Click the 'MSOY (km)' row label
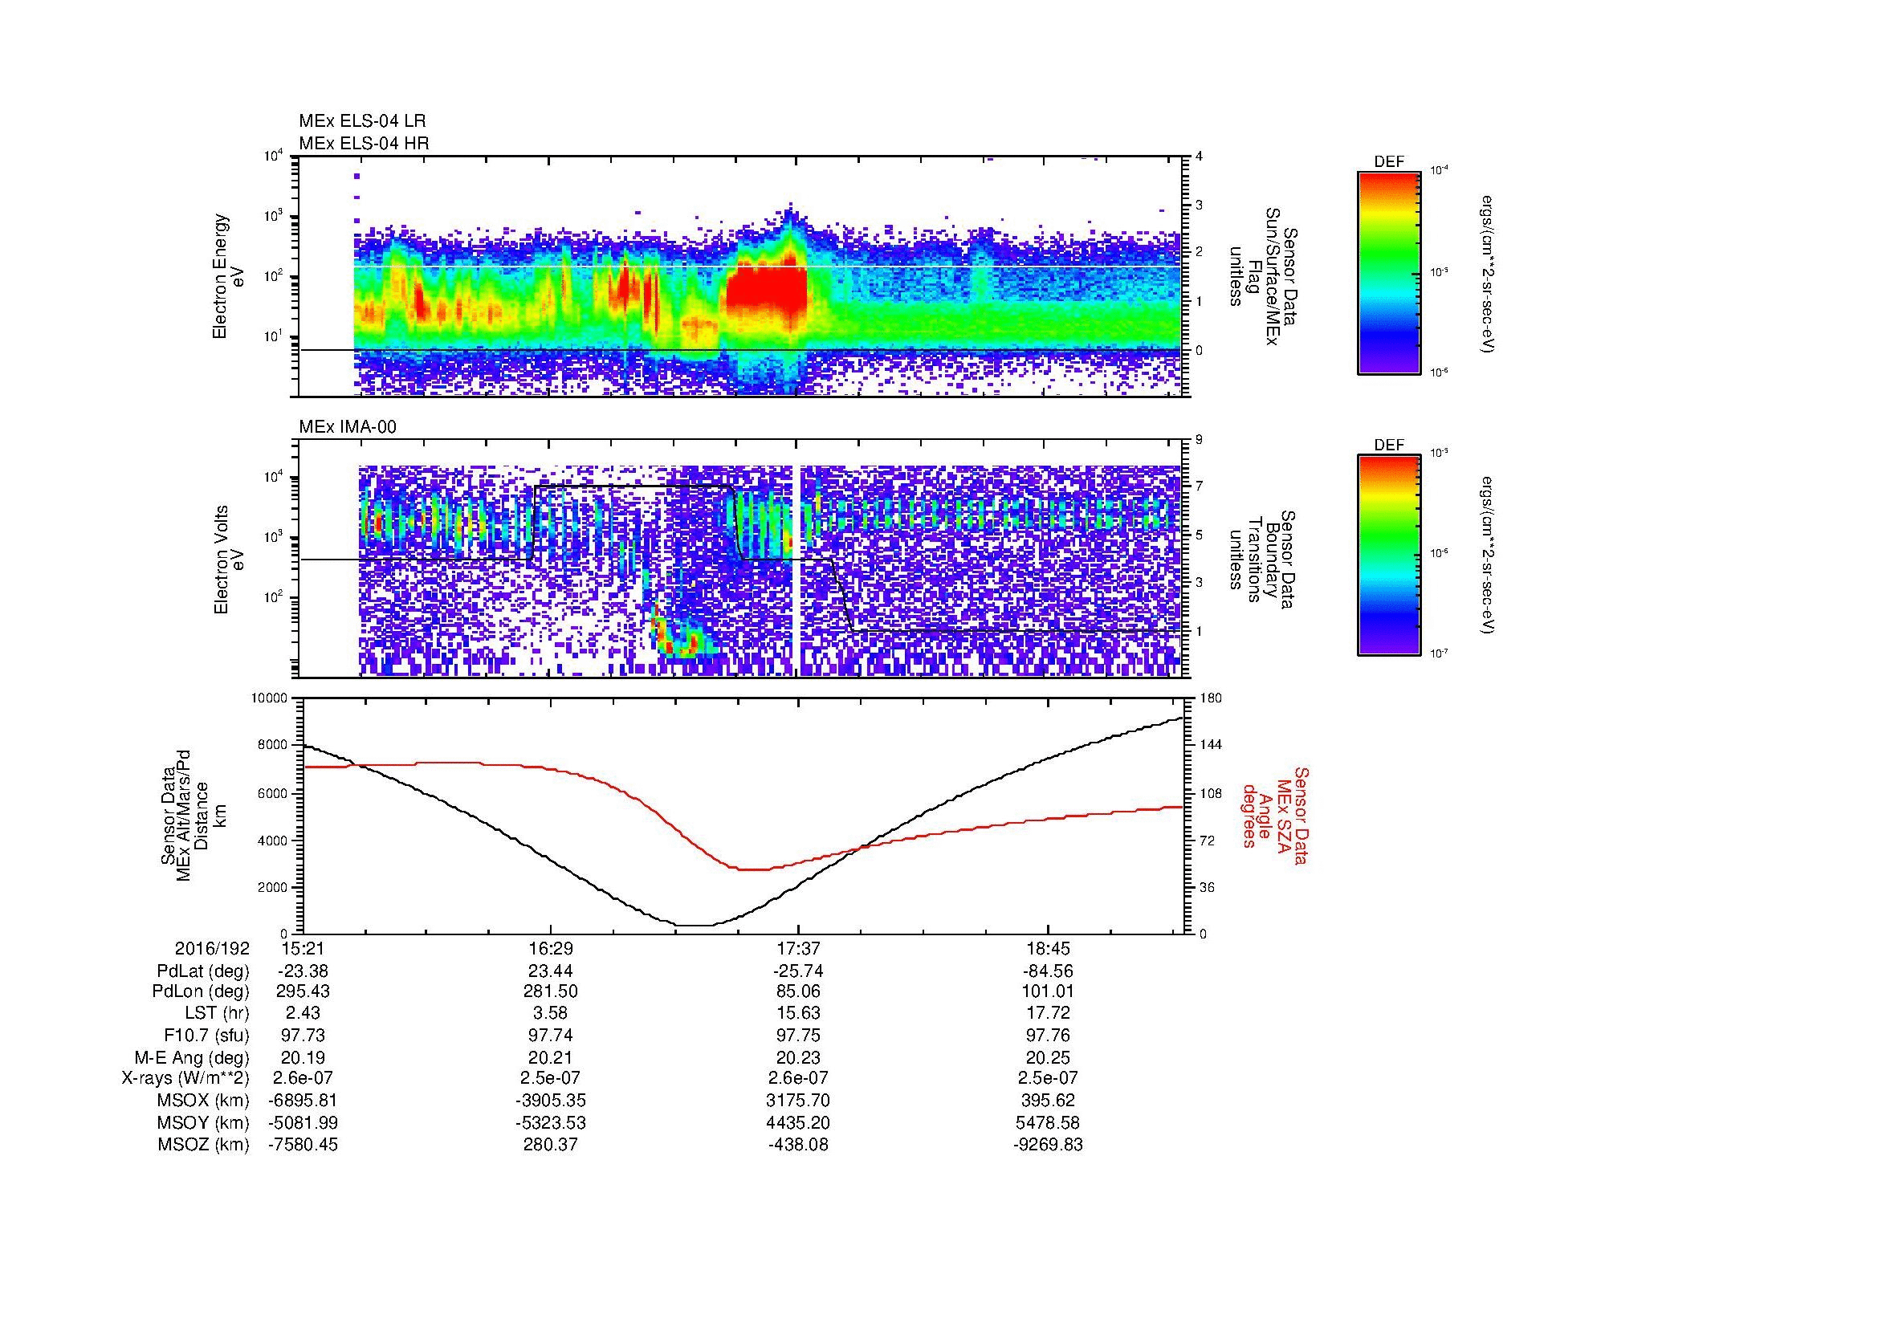Screen dimensions: 1878x1327 pos(203,1123)
